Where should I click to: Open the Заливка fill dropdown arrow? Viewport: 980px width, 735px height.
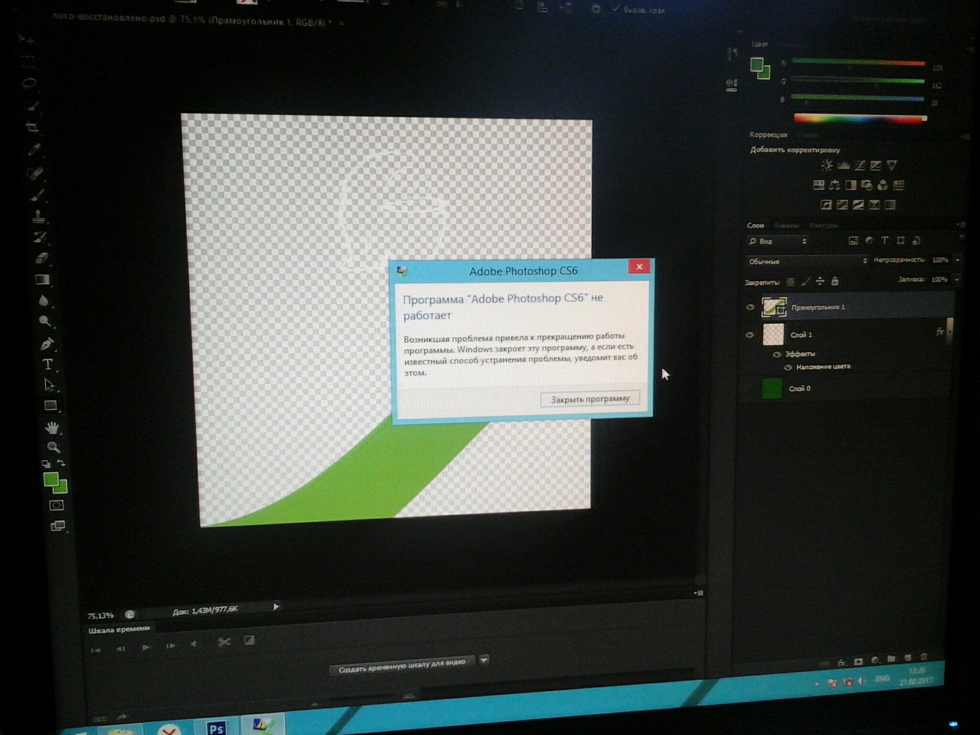[957, 279]
